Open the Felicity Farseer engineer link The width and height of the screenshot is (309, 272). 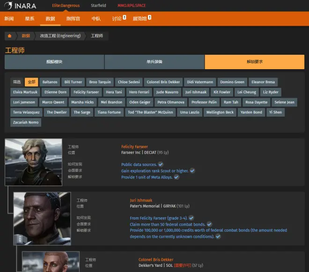[x=134, y=147]
